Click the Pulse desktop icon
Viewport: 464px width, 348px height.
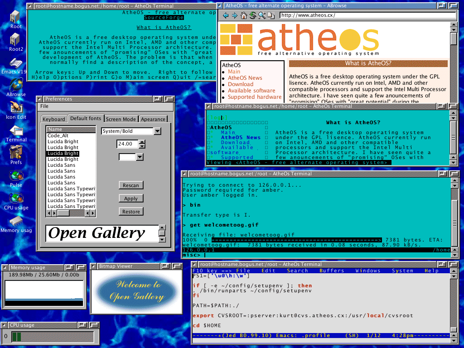pyautogui.click(x=16, y=179)
